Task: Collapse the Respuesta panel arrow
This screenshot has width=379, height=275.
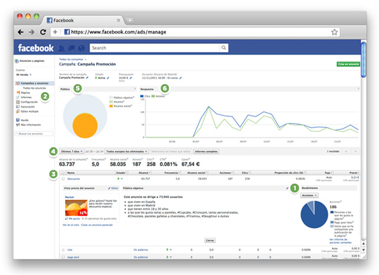Action: 358,89
